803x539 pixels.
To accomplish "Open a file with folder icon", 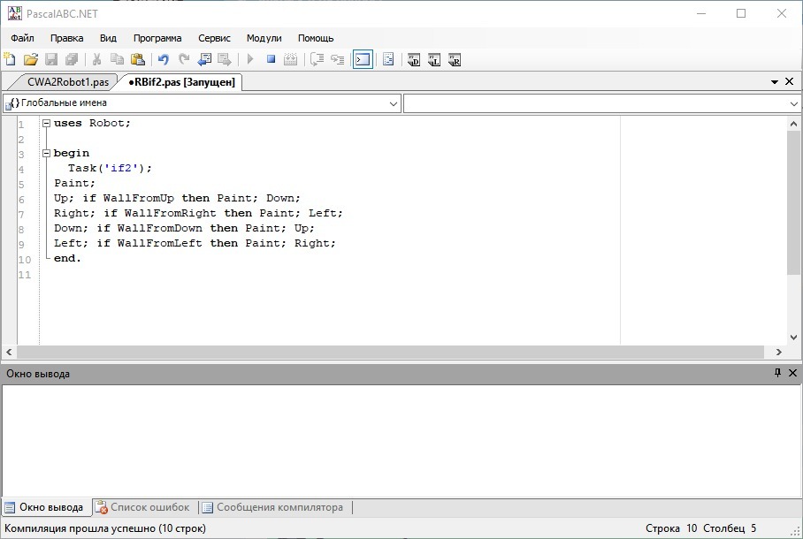I will pyautogui.click(x=31, y=60).
